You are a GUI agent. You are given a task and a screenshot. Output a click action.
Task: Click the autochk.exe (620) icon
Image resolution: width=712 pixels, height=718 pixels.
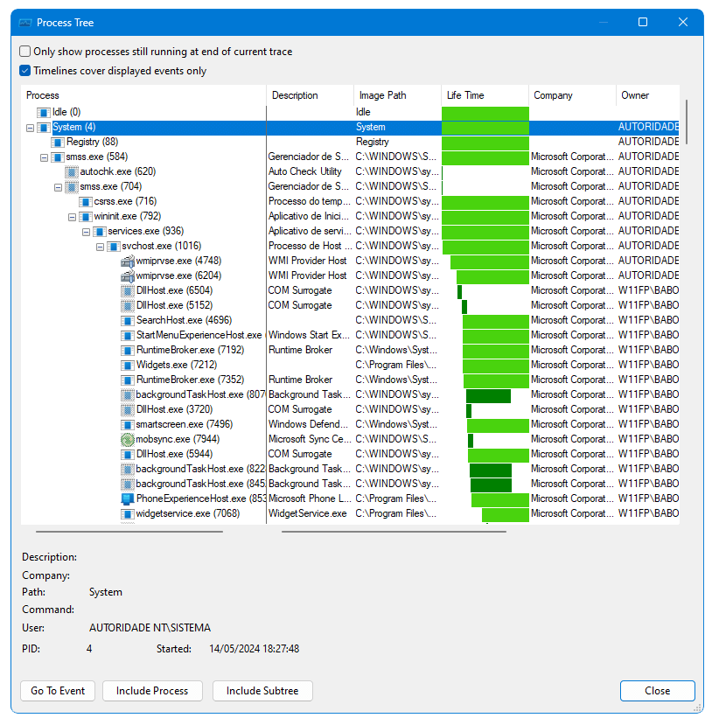pos(72,171)
